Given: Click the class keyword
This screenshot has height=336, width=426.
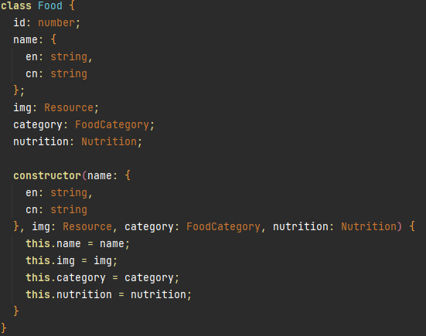Looking at the screenshot, I should click(16, 5).
